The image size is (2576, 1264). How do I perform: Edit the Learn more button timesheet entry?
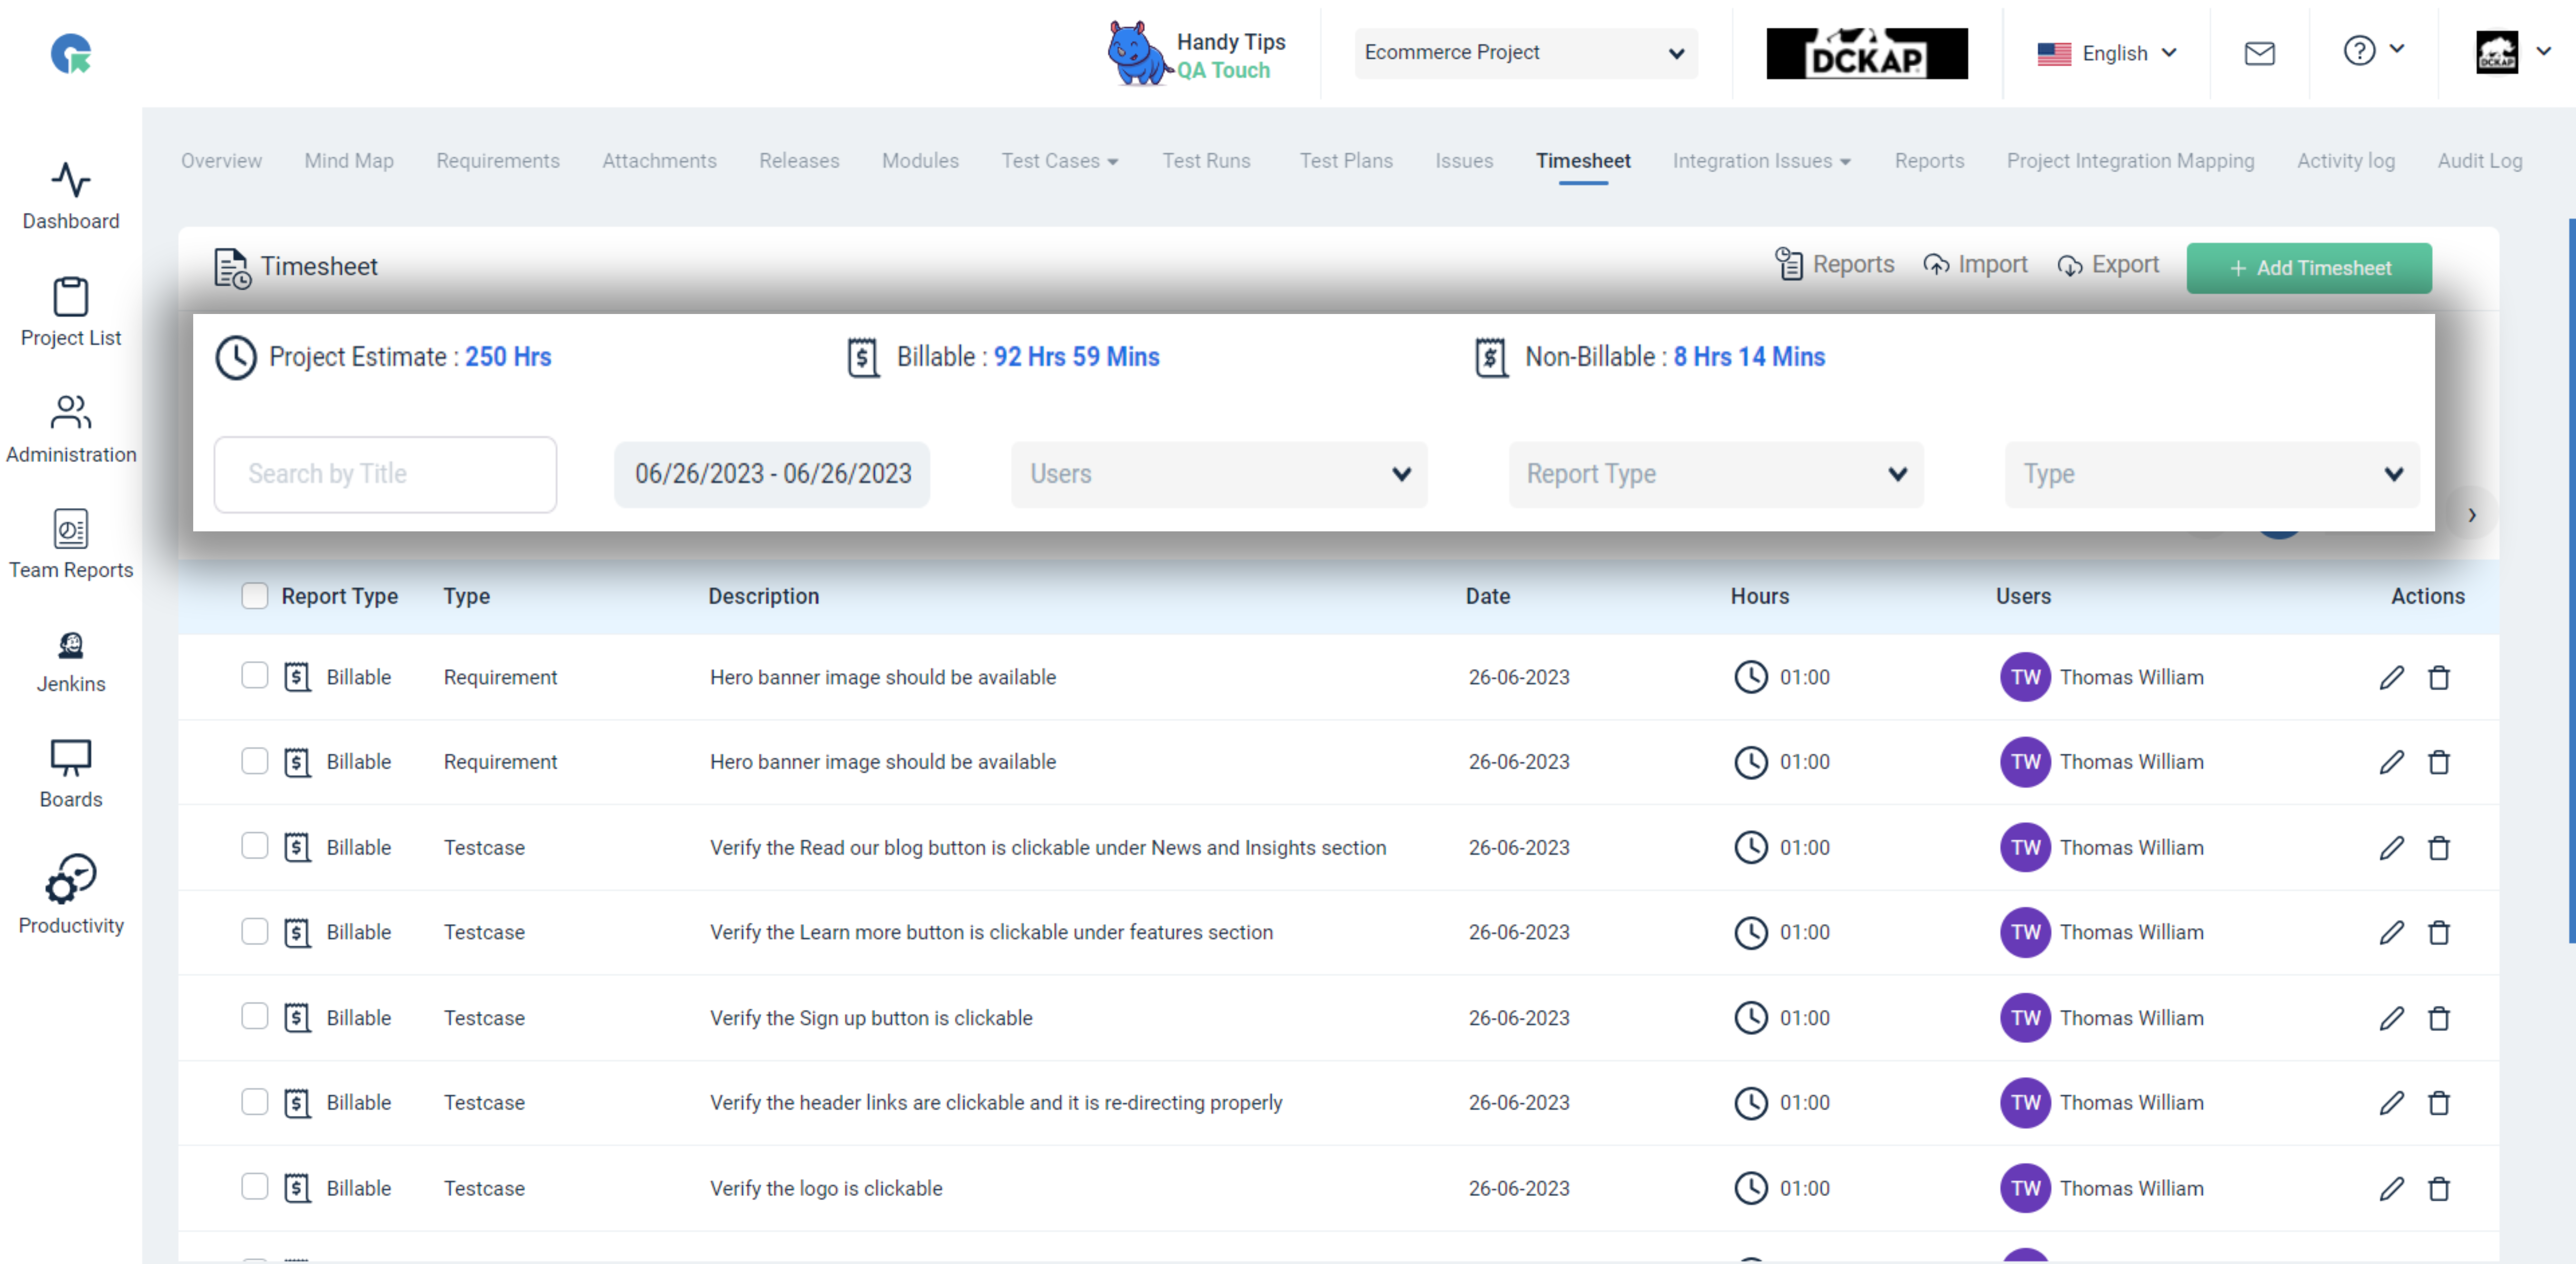click(2391, 933)
